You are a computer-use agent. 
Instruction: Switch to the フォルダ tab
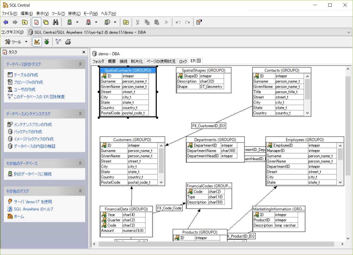pyautogui.click(x=98, y=61)
